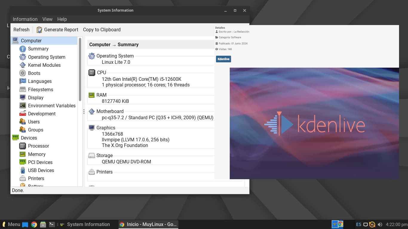Select Groups in the sidebar

pos(36,130)
